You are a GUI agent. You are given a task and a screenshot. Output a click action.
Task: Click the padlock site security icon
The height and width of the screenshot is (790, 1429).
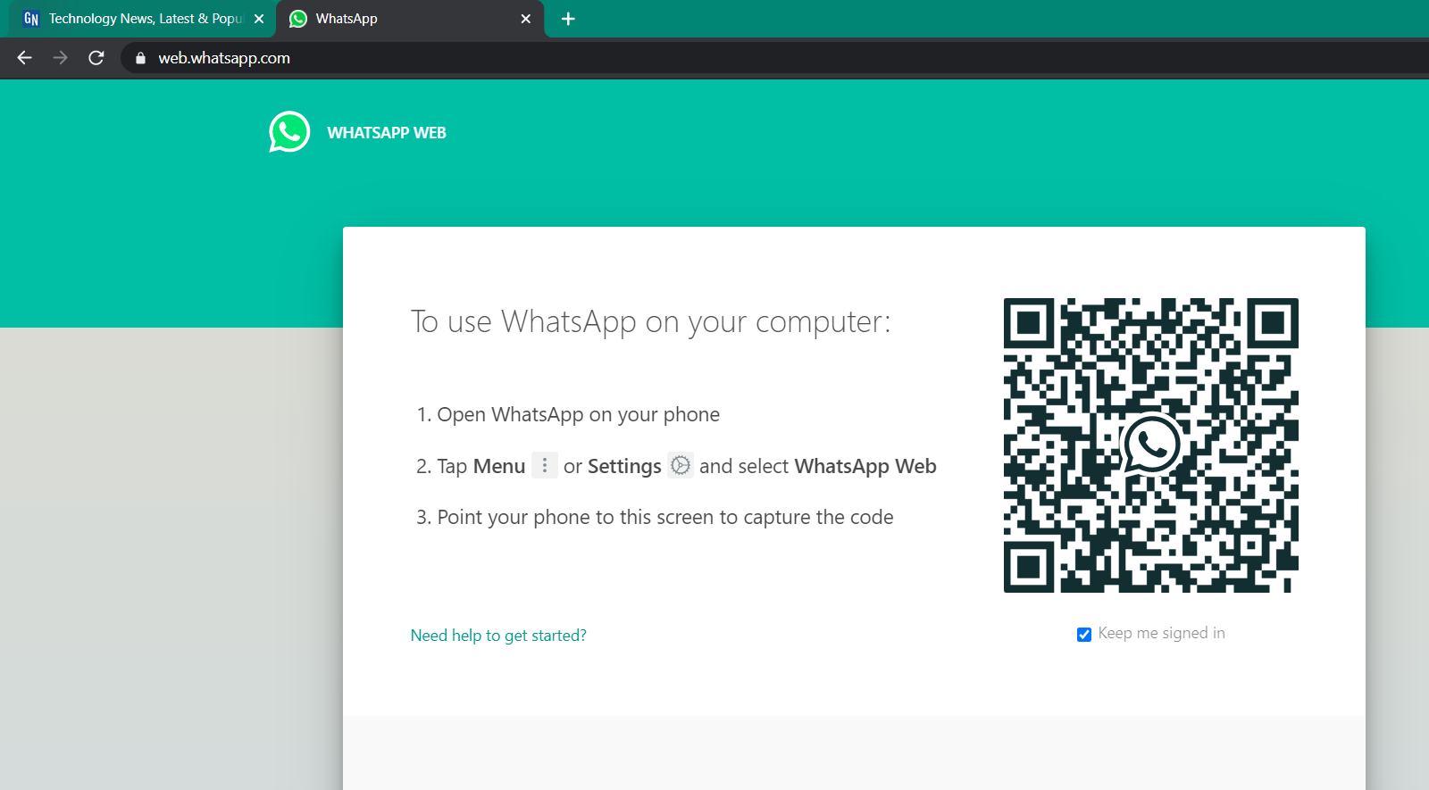140,58
